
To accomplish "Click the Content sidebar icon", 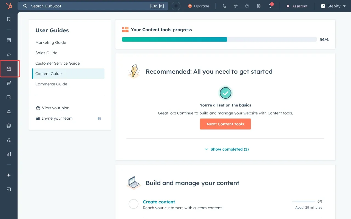I will point(9,69).
